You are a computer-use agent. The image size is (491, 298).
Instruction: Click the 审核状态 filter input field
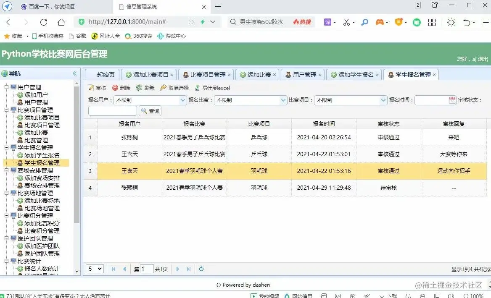click(x=112, y=111)
